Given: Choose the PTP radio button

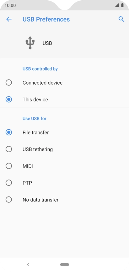Looking at the screenshot, I should pos(9,183).
